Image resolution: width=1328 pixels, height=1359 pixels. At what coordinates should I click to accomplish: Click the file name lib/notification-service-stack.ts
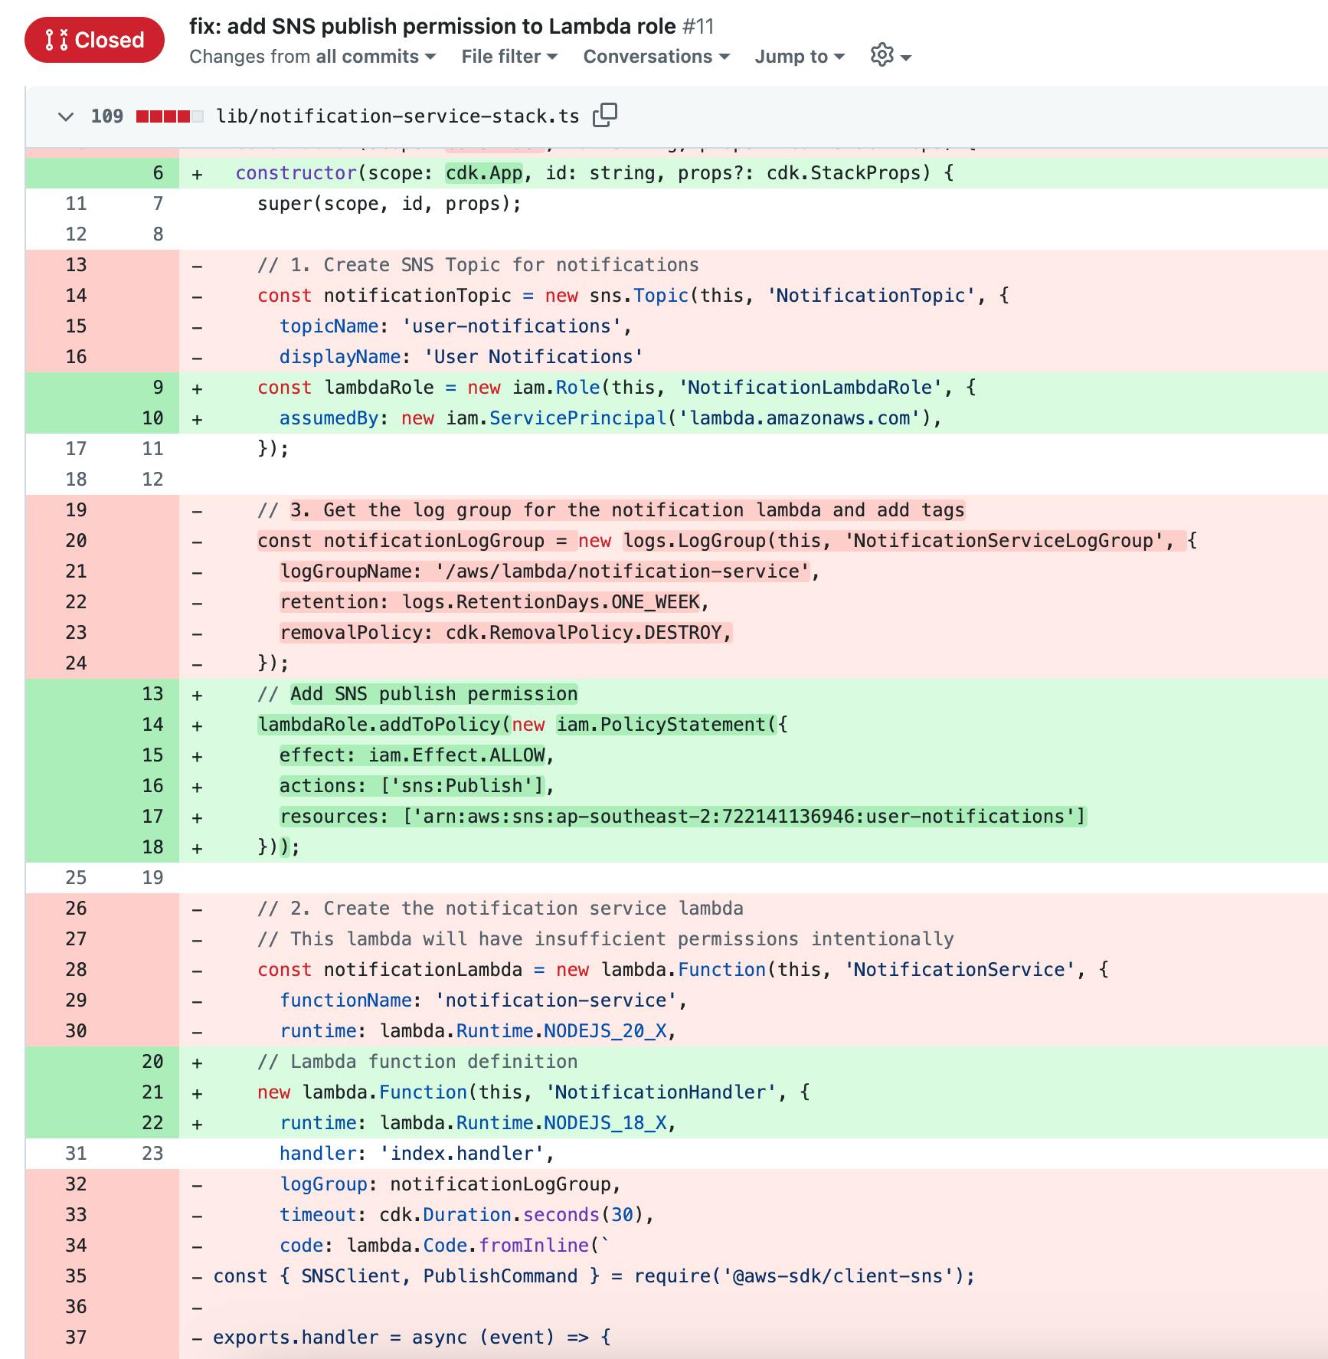click(397, 116)
